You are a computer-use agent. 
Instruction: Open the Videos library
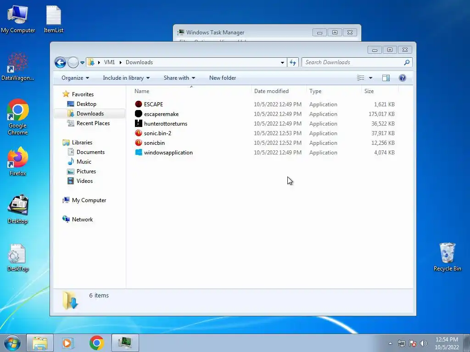point(84,181)
